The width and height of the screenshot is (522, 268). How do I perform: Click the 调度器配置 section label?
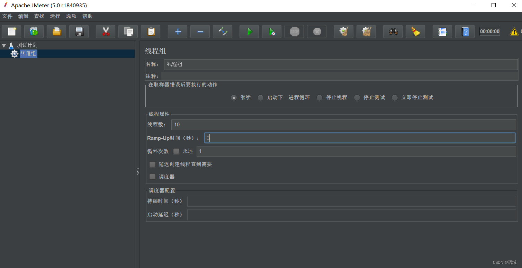click(162, 190)
